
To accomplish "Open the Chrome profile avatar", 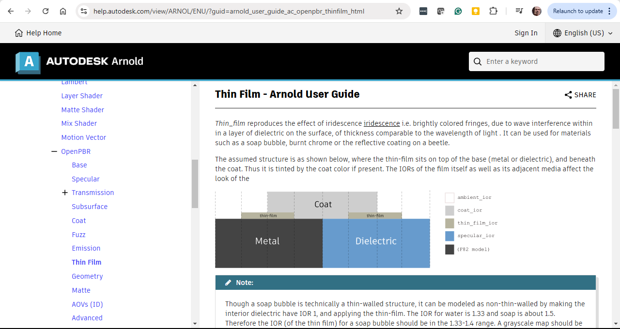I will coord(536,11).
